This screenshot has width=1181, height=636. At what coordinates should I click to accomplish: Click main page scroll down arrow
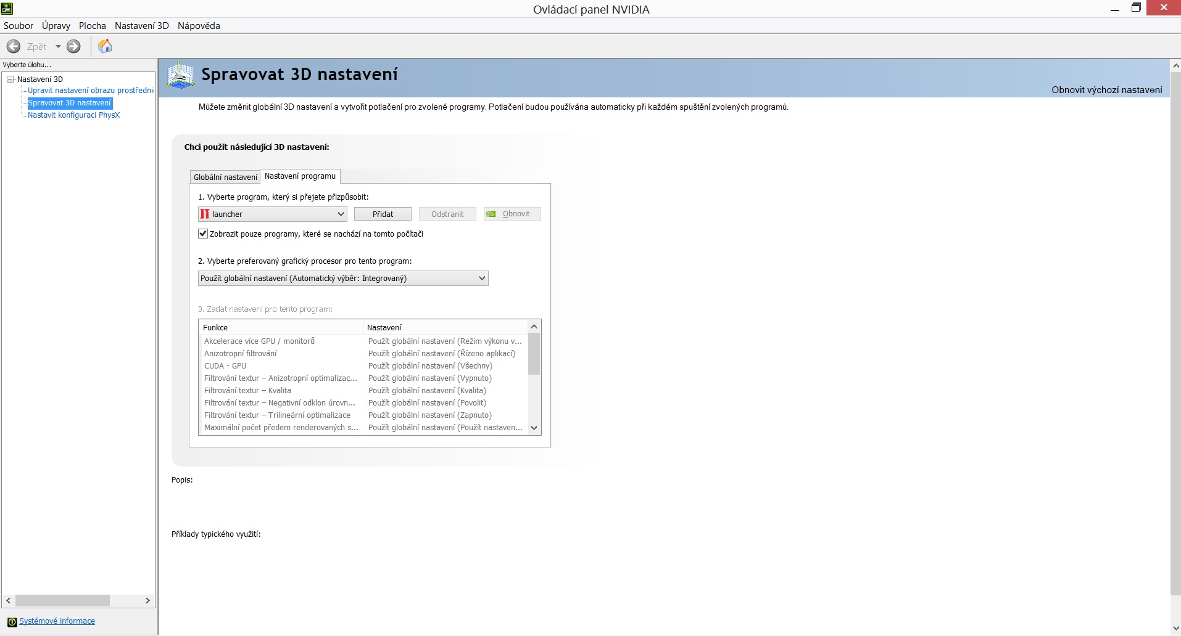coord(1175,629)
